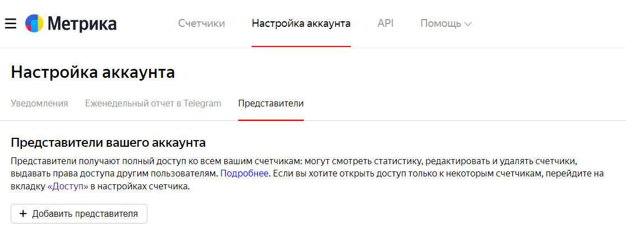This screenshot has width=626, height=242.
Task: Click the Добавить представителя button
Action: point(79,213)
